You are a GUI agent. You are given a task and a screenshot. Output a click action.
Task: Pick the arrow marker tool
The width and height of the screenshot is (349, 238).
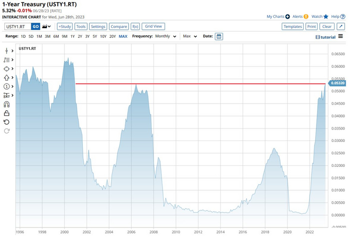click(x=6, y=78)
